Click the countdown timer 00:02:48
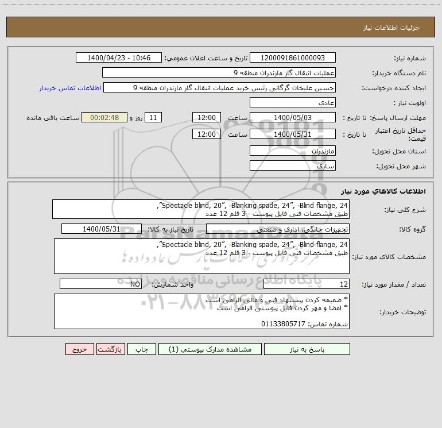Image resolution: width=442 pixels, height=428 pixels. (104, 117)
